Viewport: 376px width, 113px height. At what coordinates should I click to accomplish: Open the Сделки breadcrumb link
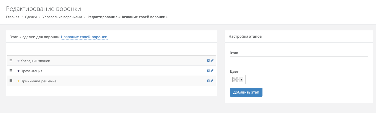[x=31, y=17]
